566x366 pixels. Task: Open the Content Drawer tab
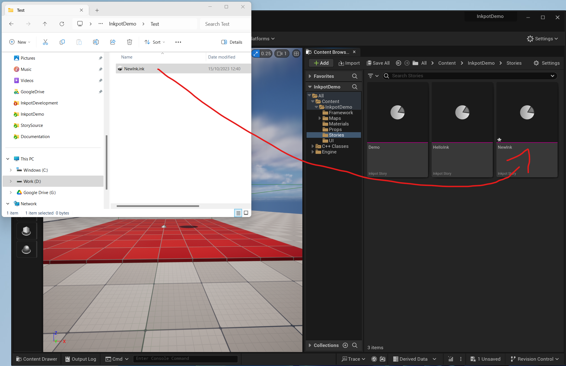tap(37, 359)
